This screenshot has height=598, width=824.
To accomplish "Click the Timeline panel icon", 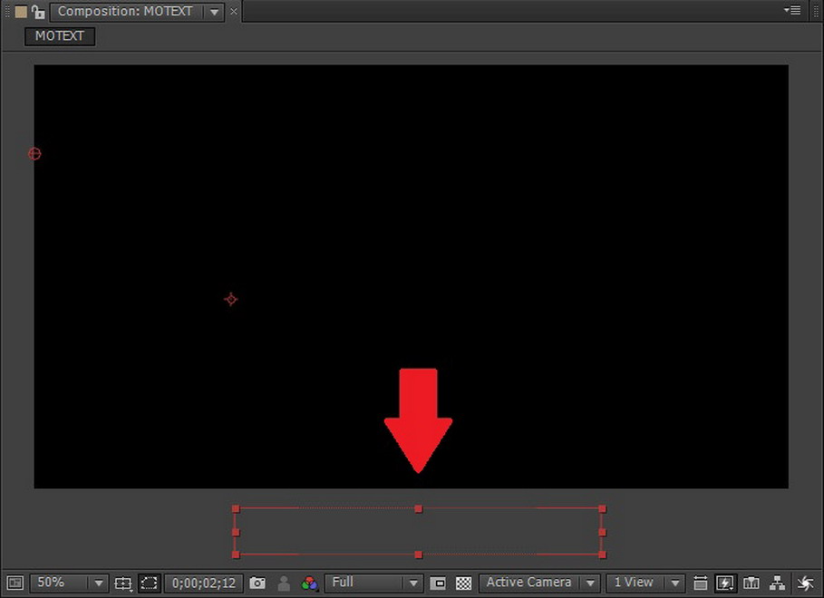I will click(751, 584).
